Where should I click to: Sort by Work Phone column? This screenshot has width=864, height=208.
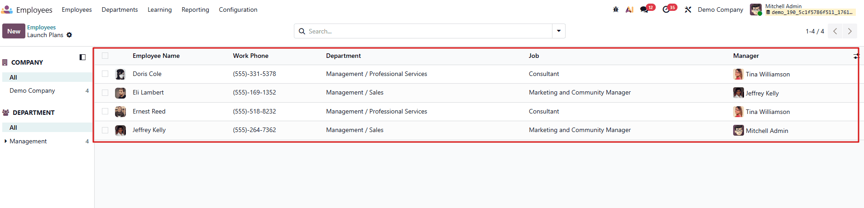pyautogui.click(x=250, y=56)
